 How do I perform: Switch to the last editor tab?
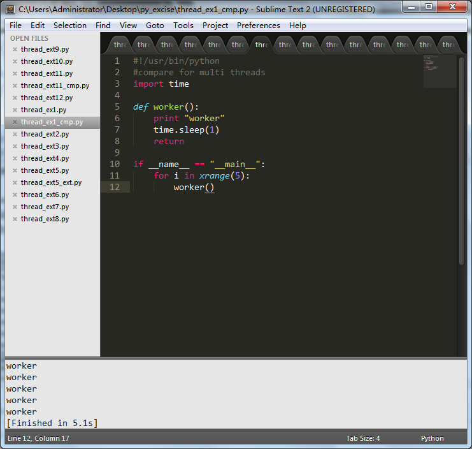coord(448,45)
